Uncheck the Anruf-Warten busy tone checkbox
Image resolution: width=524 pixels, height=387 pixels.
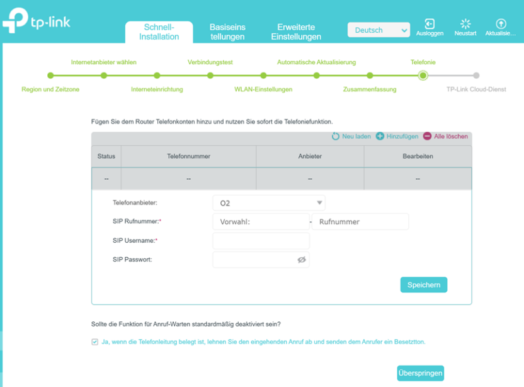pos(95,342)
